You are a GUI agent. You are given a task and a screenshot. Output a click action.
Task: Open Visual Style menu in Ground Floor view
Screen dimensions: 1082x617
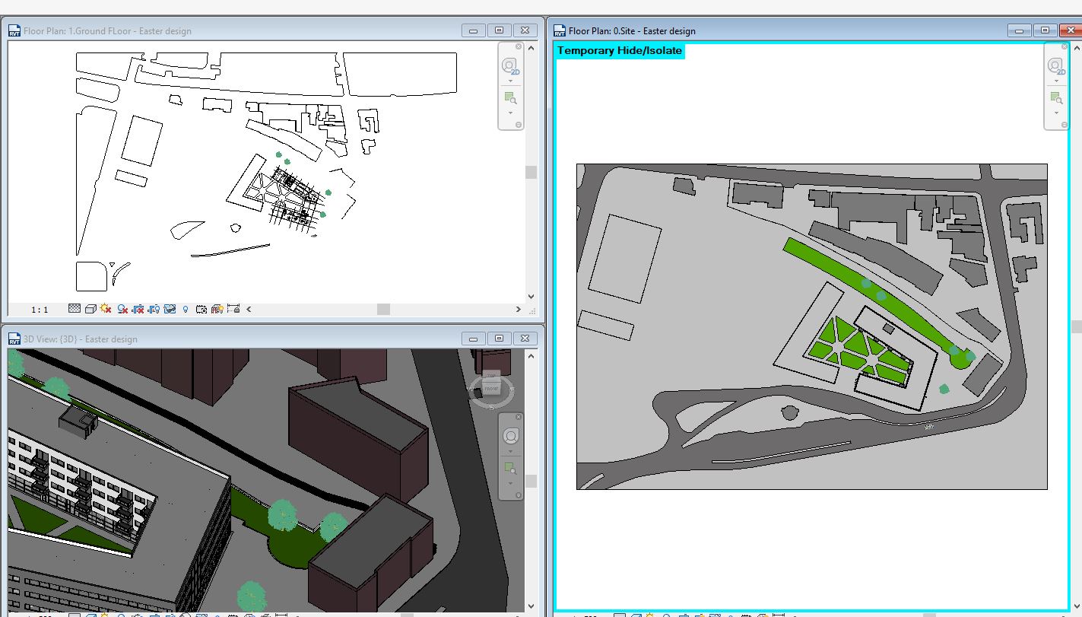90,309
